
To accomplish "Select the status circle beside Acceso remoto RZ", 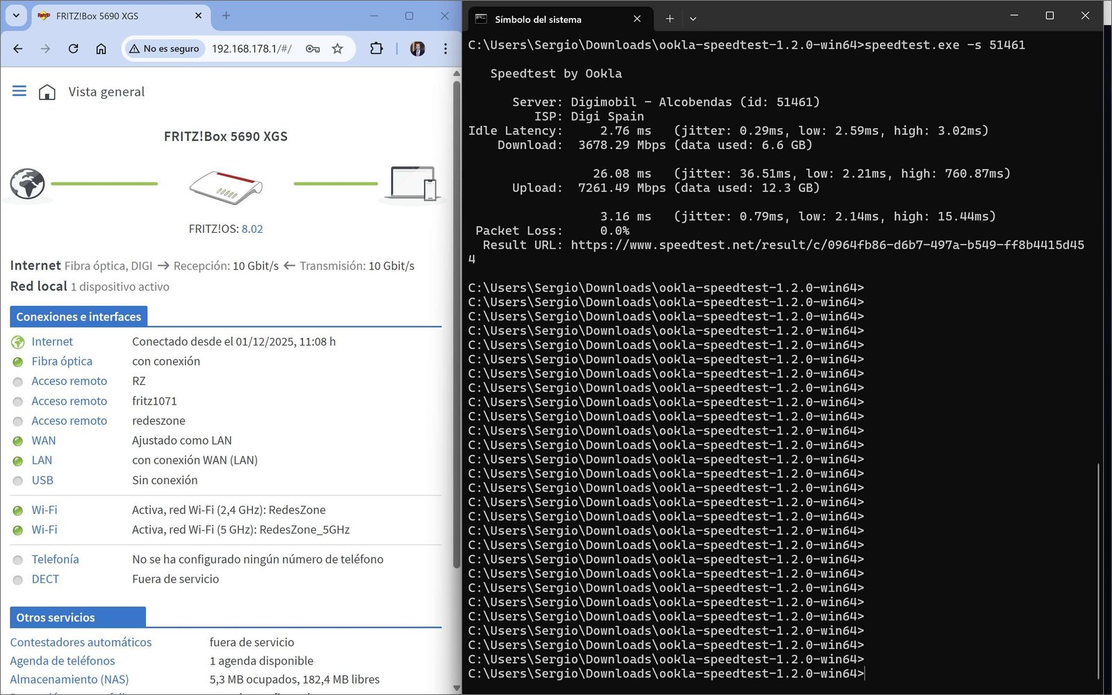I will click(x=17, y=382).
